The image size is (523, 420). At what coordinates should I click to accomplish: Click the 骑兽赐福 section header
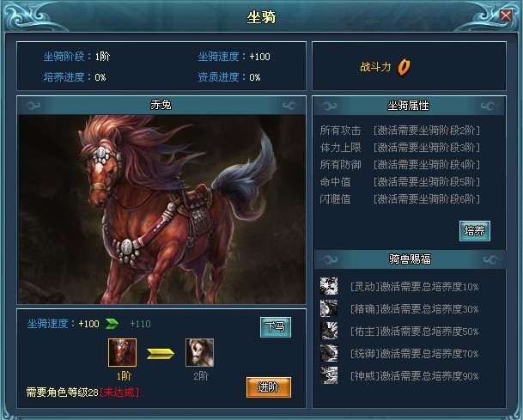[410, 259]
